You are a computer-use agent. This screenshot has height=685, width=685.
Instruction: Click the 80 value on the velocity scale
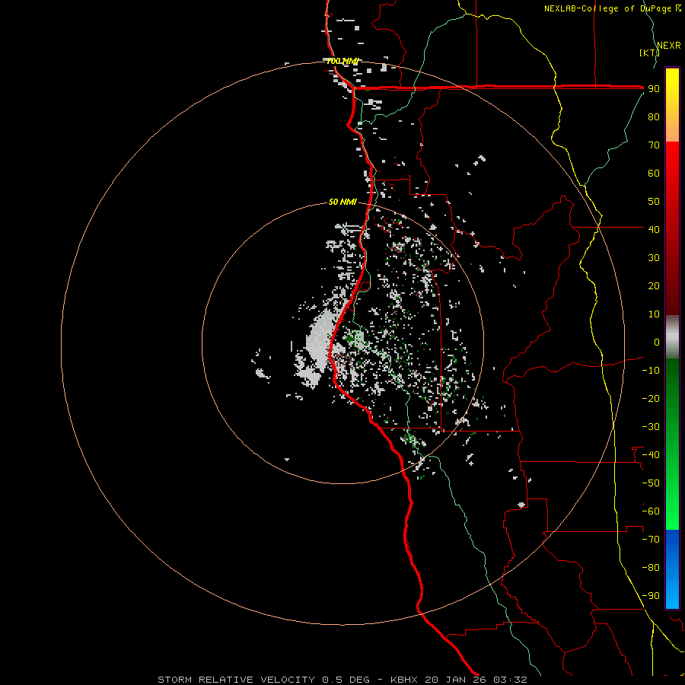654,117
